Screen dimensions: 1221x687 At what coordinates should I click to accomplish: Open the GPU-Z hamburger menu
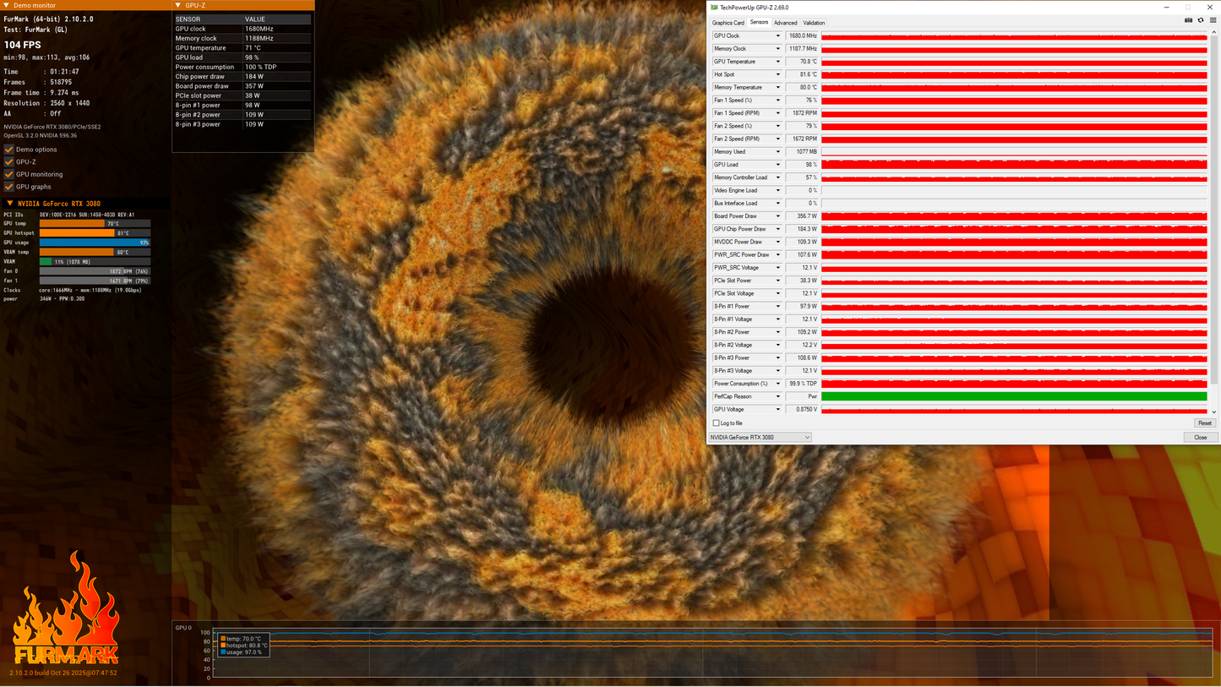click(x=1213, y=20)
